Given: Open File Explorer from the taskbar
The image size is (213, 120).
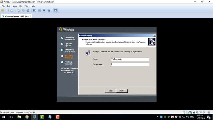Looking at the screenshot, I should pyautogui.click(x=19, y=117).
